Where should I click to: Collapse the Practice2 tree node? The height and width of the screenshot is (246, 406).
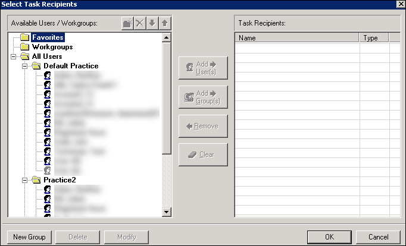tap(24, 180)
